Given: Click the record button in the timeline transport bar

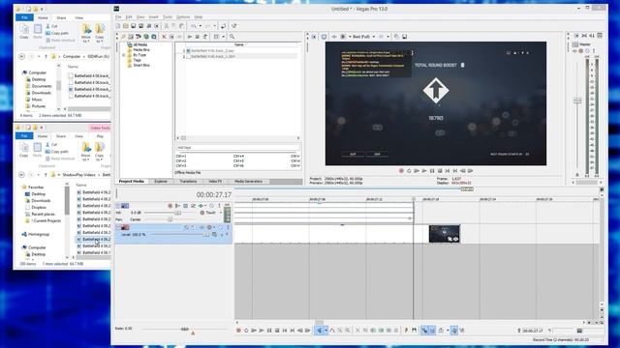Looking at the screenshot, I should 238,331.
